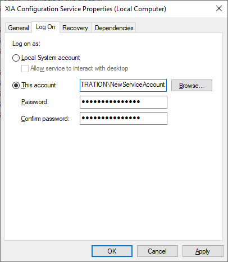
Task: Click the dialog title bar text
Action: tap(85, 9)
